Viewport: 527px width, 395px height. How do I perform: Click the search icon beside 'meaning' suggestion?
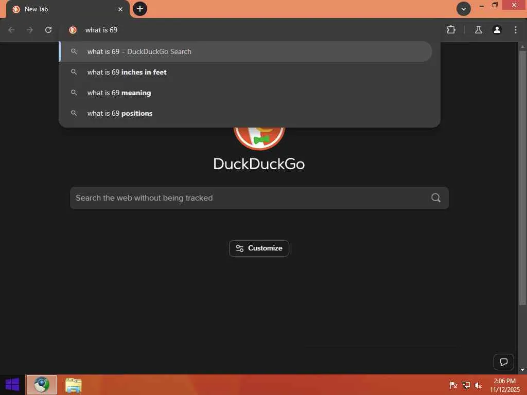pyautogui.click(x=74, y=93)
